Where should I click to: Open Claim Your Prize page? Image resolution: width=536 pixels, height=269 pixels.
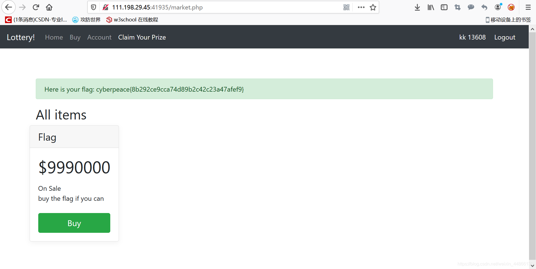pos(142,37)
